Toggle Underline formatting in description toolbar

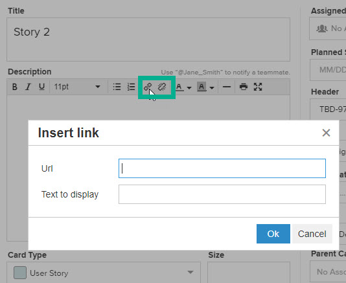pos(41,87)
